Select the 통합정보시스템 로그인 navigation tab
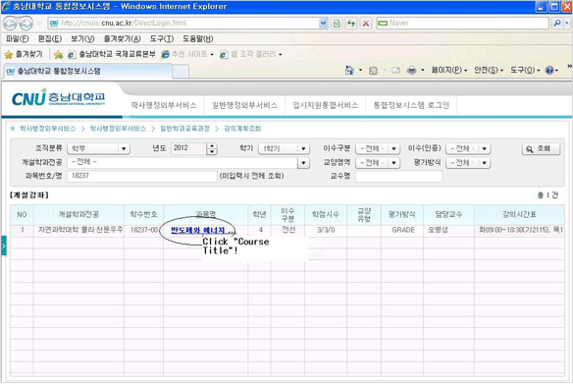This screenshot has width=573, height=384. coord(411,105)
